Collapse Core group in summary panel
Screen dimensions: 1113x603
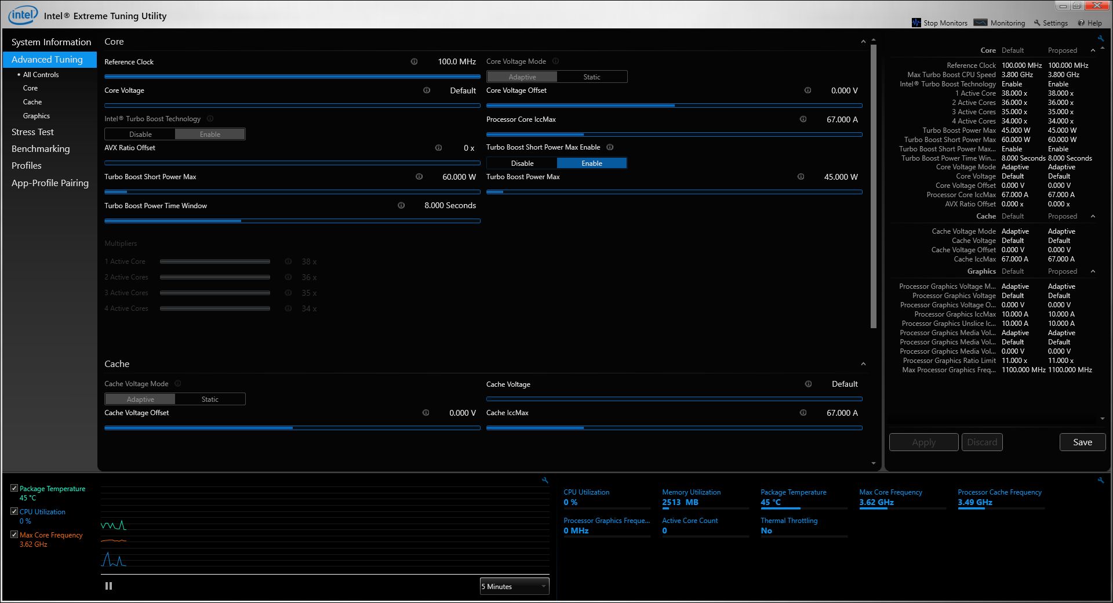[x=1093, y=50]
